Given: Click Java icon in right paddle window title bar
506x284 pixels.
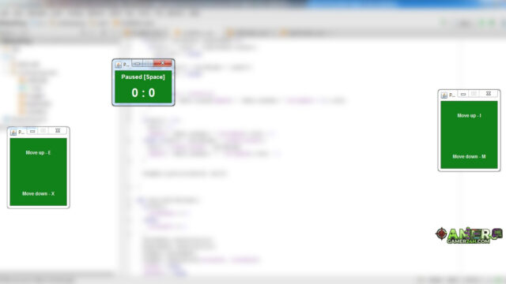Looking at the screenshot, I should (444, 95).
